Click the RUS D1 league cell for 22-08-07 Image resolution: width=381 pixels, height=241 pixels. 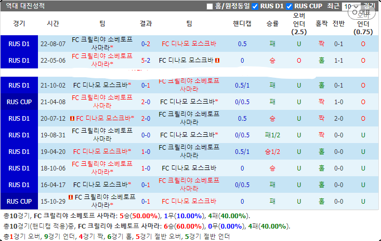pos(19,44)
